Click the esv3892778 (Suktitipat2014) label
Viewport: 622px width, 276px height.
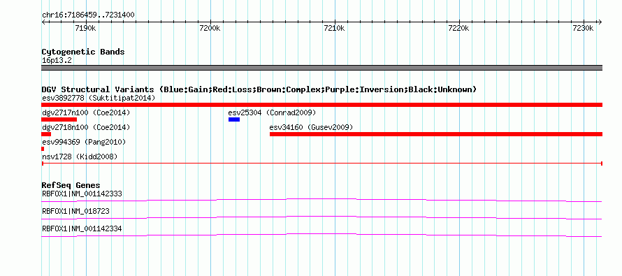coord(99,98)
